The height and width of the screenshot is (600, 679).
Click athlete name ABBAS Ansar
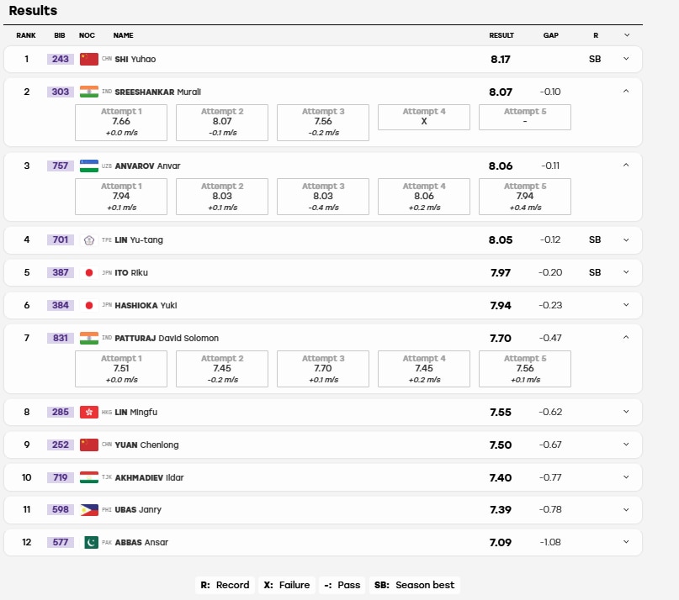click(141, 543)
